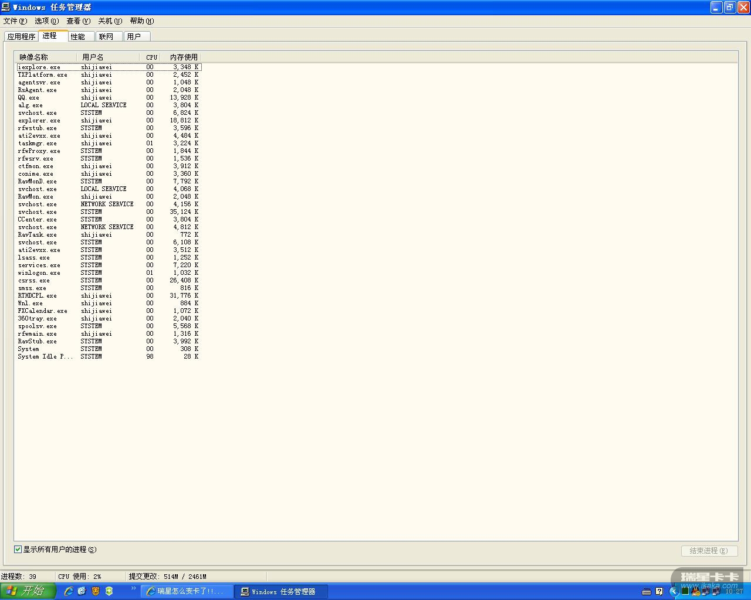The width and height of the screenshot is (751, 600).
Task: Open the 用户 tab
Action: 137,36
